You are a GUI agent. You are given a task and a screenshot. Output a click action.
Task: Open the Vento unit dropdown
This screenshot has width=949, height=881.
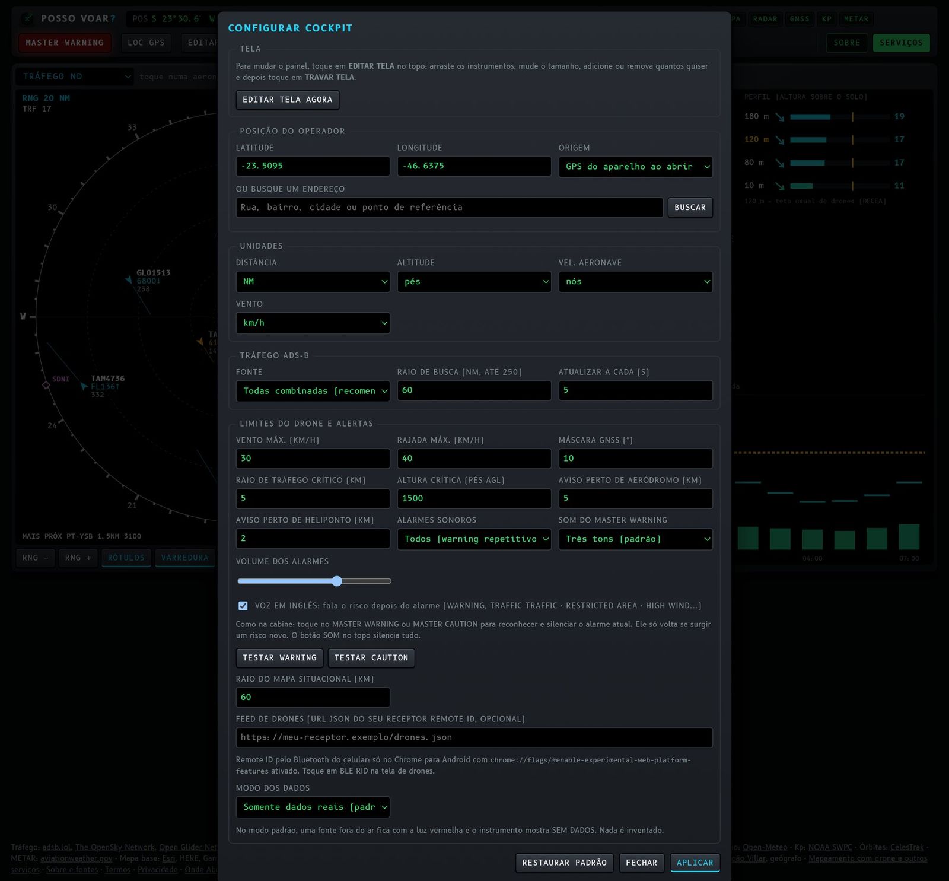pyautogui.click(x=313, y=323)
